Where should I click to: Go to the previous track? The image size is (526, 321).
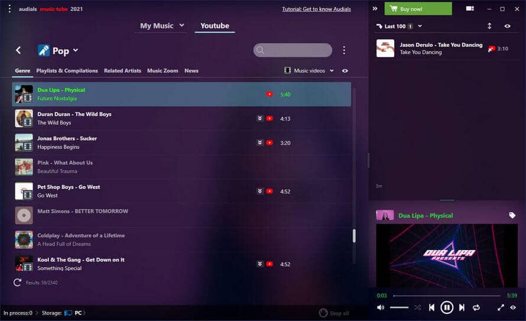432,307
